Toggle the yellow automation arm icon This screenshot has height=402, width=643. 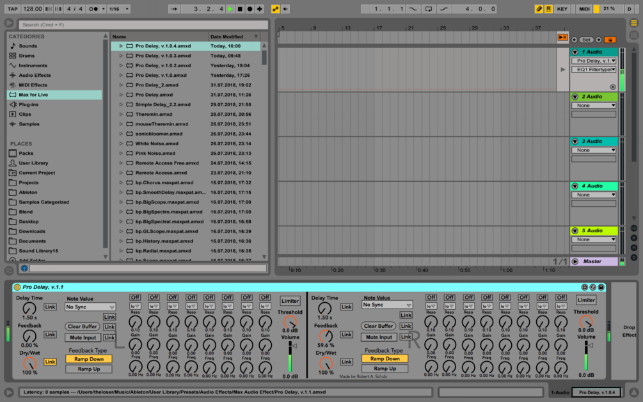tap(275, 8)
